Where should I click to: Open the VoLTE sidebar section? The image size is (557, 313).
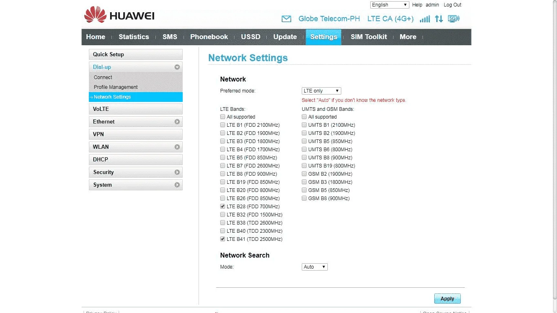click(x=135, y=109)
